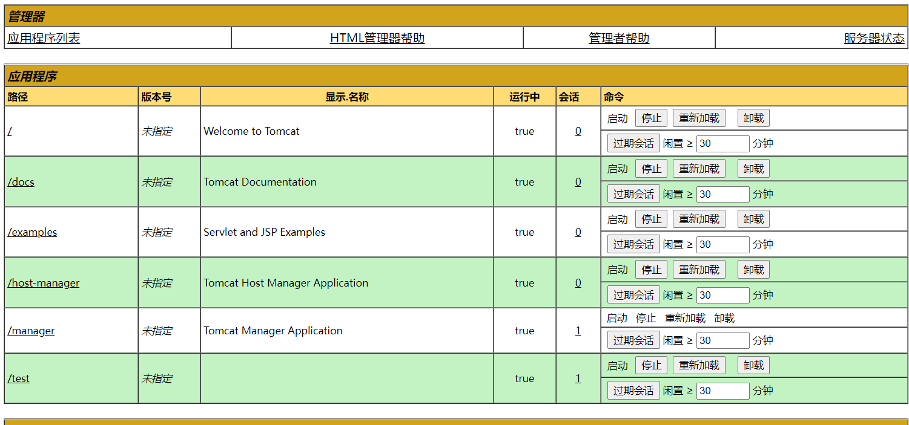Open session count link for /examples row
This screenshot has width=909, height=425.
click(578, 232)
